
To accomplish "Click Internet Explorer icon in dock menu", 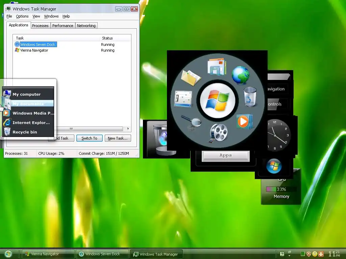I will 7,122.
